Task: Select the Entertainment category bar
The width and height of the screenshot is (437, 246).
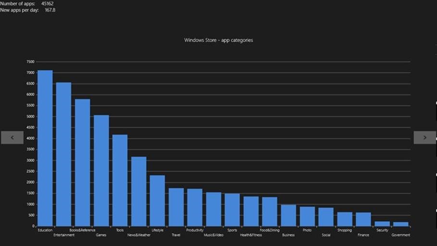Action: click(63, 154)
